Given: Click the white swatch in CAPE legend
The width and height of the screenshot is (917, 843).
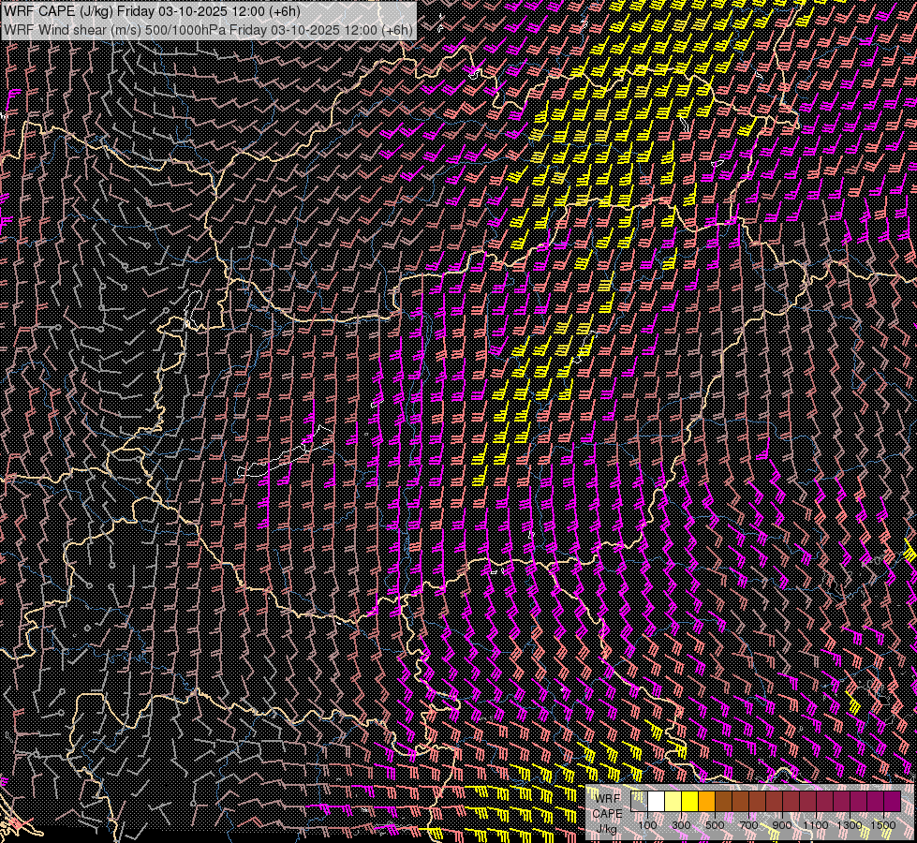Looking at the screenshot, I should 657,802.
